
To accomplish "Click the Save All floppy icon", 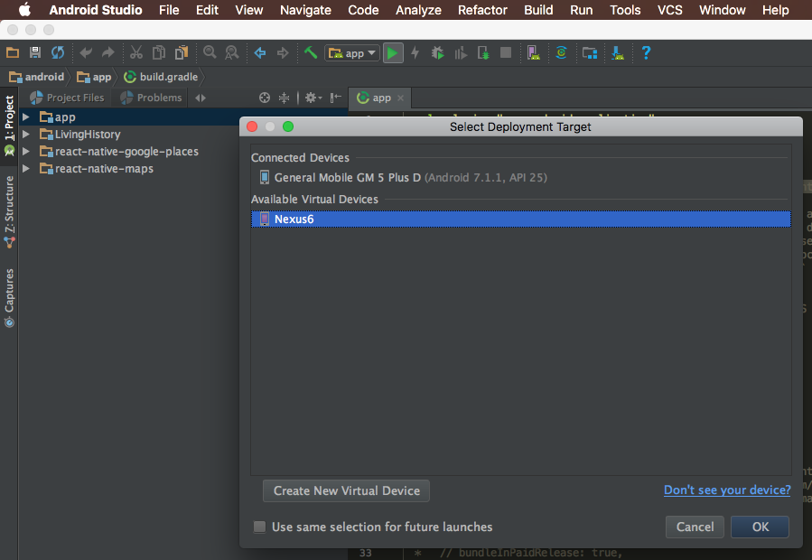I will click(x=35, y=53).
